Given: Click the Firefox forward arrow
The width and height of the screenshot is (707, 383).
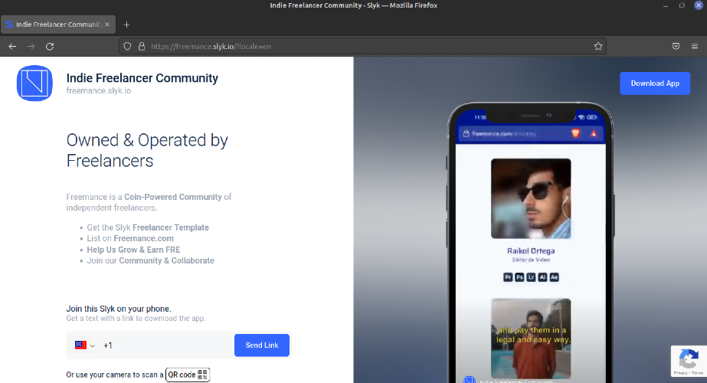Looking at the screenshot, I should pyautogui.click(x=31, y=47).
